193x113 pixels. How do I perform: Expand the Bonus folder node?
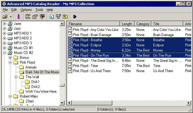pos(10,58)
